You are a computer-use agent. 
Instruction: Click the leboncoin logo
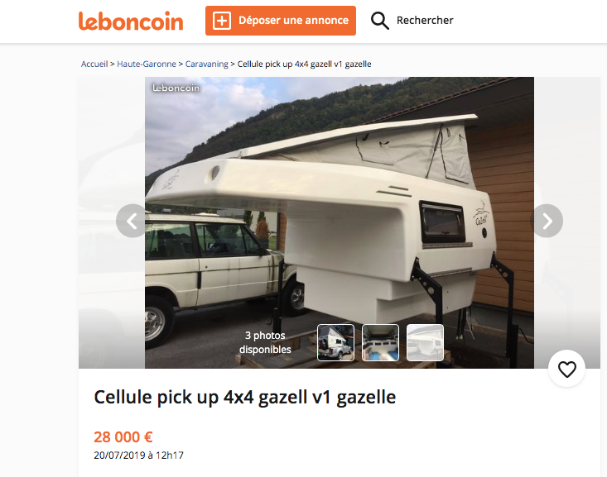tap(131, 21)
